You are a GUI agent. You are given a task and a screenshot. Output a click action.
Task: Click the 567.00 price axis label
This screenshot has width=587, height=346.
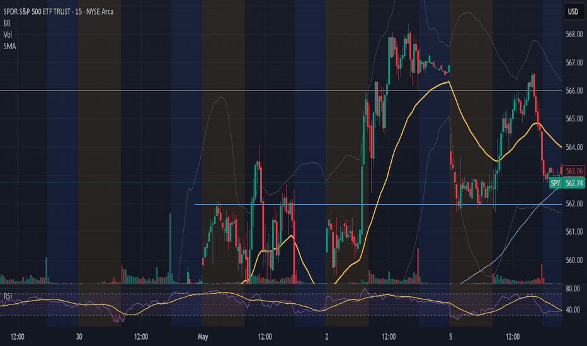[x=574, y=62]
